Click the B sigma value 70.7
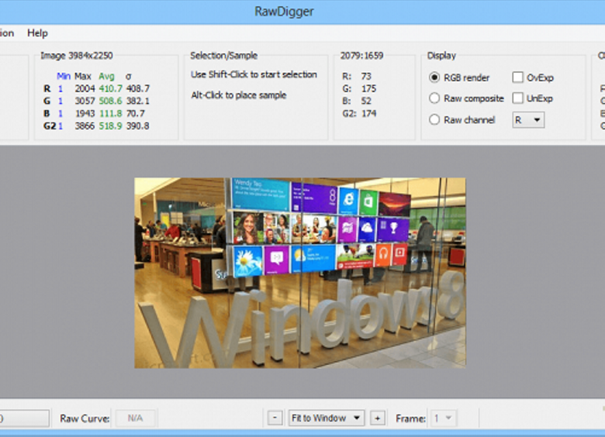Image resolution: width=605 pixels, height=437 pixels. [136, 113]
